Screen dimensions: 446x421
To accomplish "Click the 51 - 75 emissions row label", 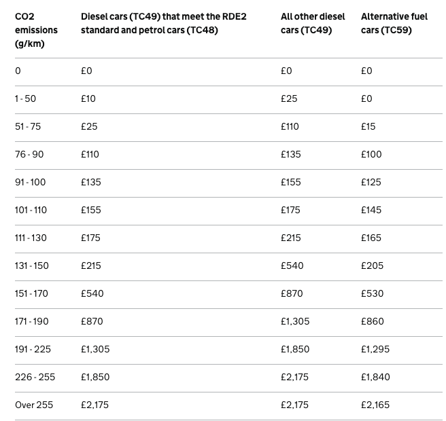I will coord(28,127).
